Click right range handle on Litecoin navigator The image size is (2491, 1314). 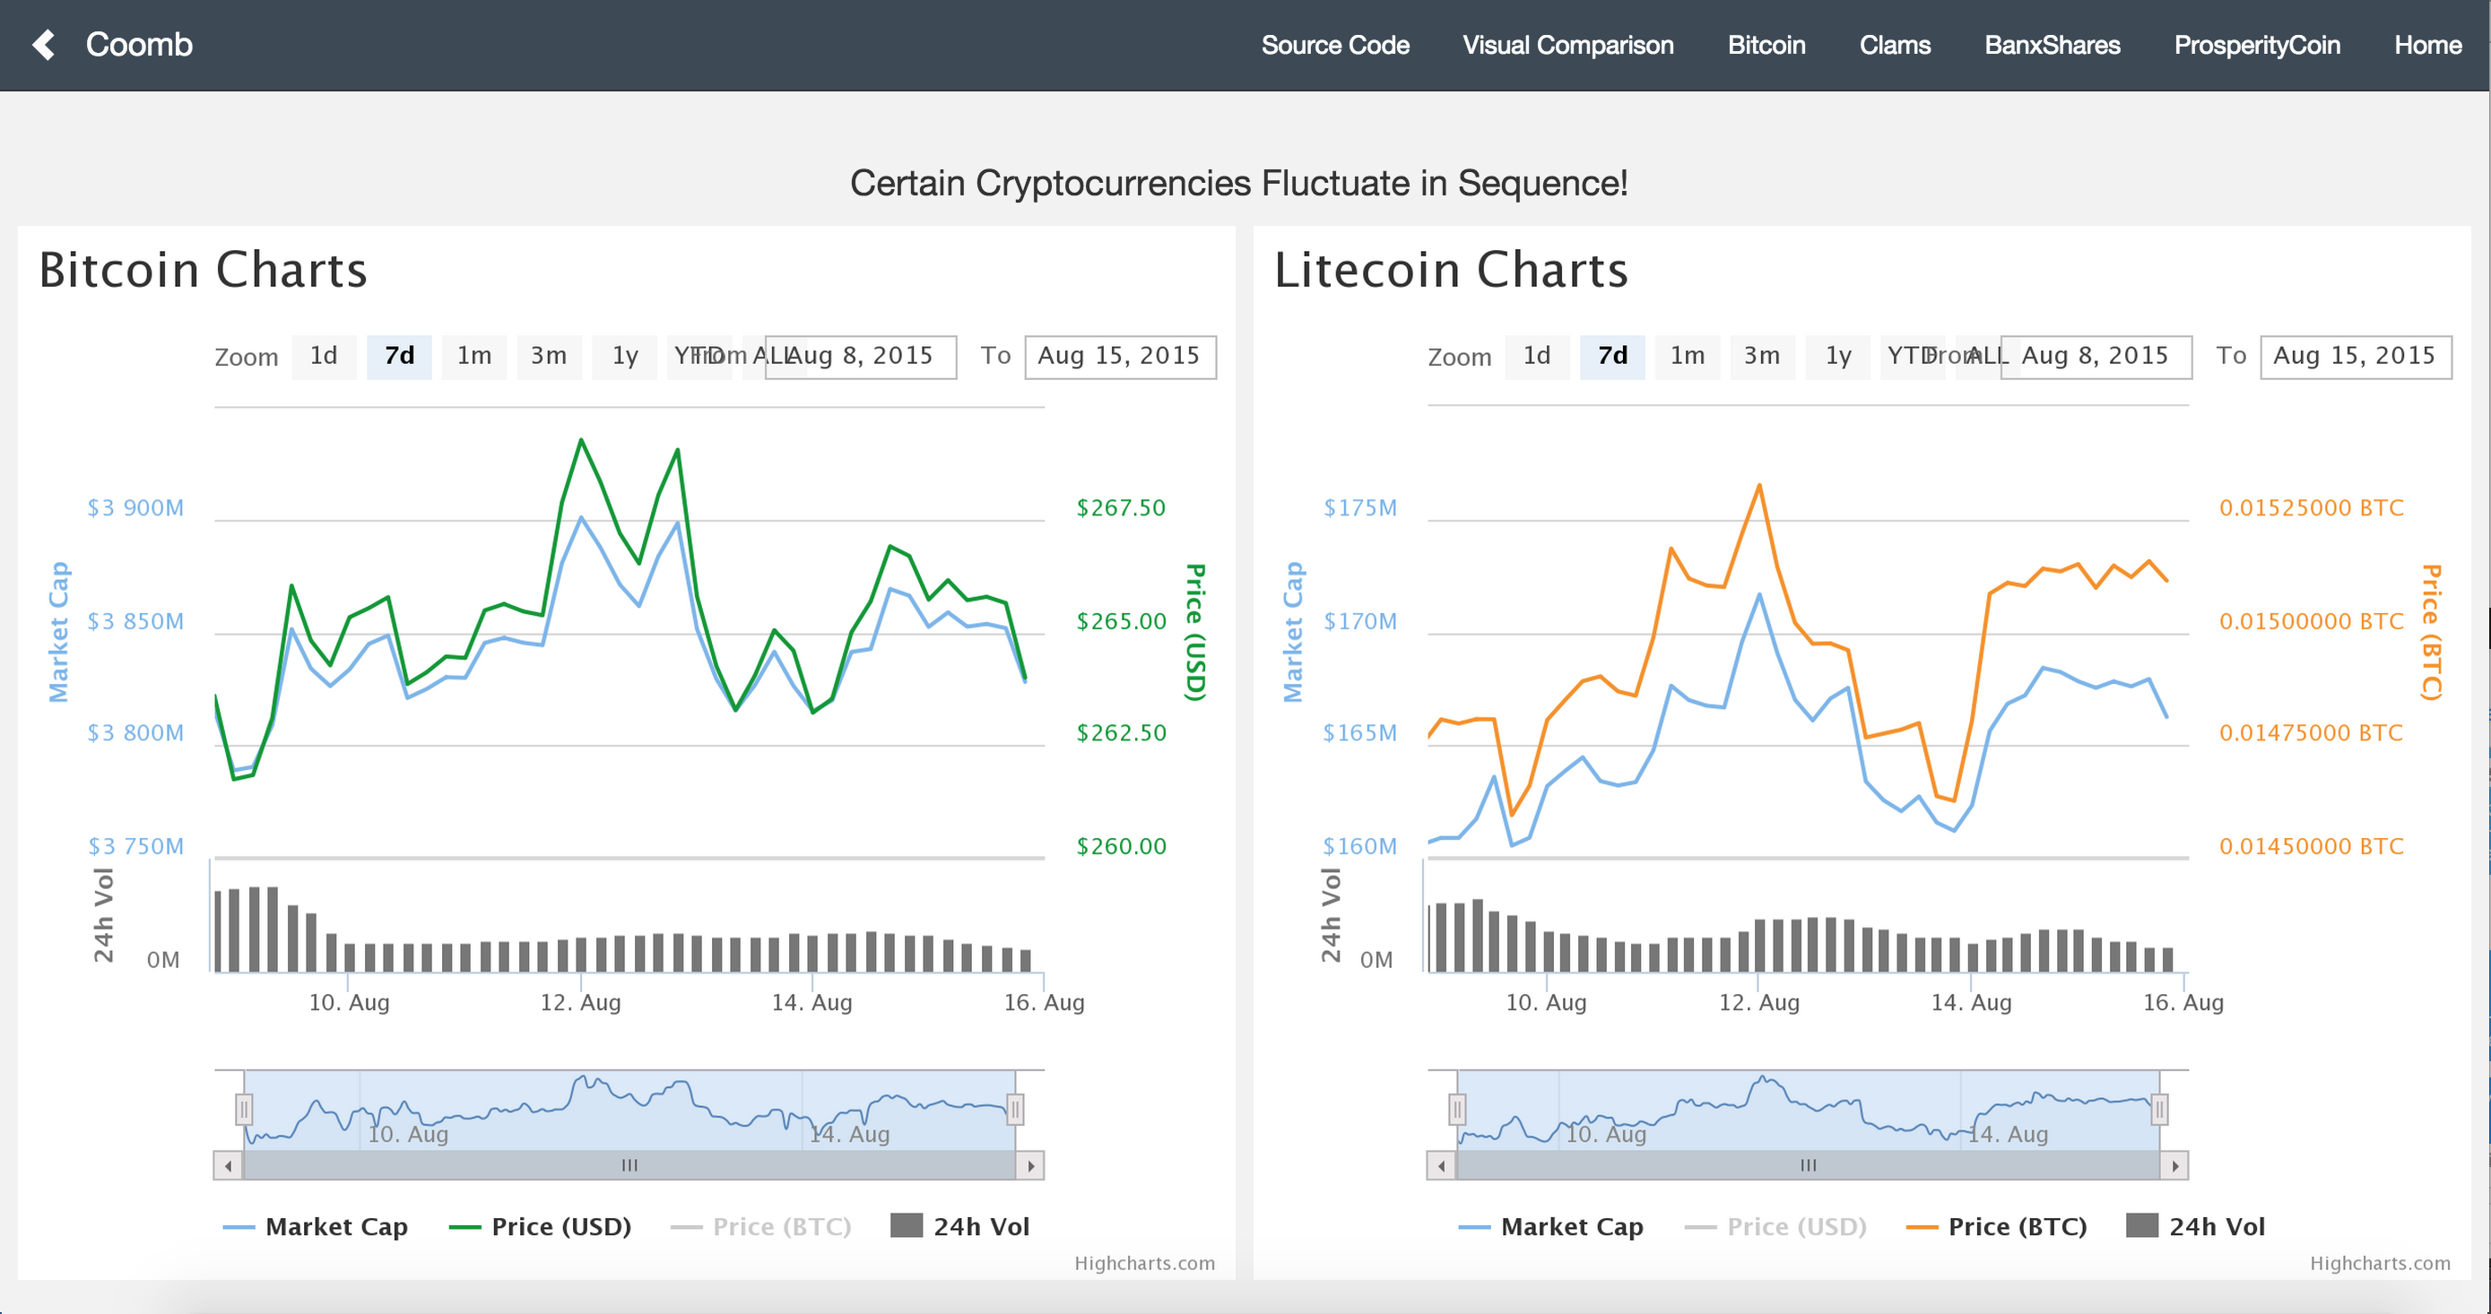pyautogui.click(x=2159, y=1108)
